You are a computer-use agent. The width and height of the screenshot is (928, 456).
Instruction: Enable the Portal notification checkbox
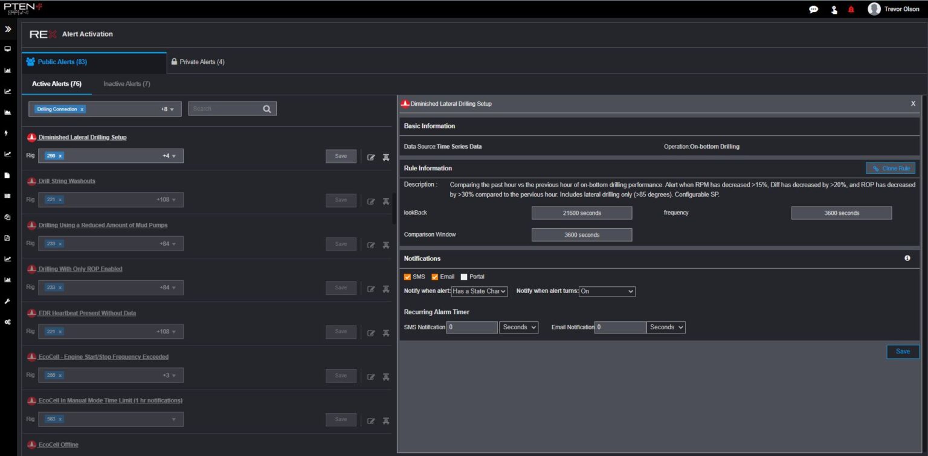464,277
